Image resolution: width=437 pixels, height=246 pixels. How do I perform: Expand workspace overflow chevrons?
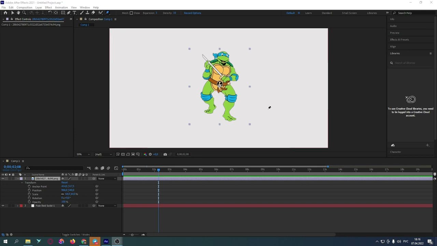[x=387, y=13]
